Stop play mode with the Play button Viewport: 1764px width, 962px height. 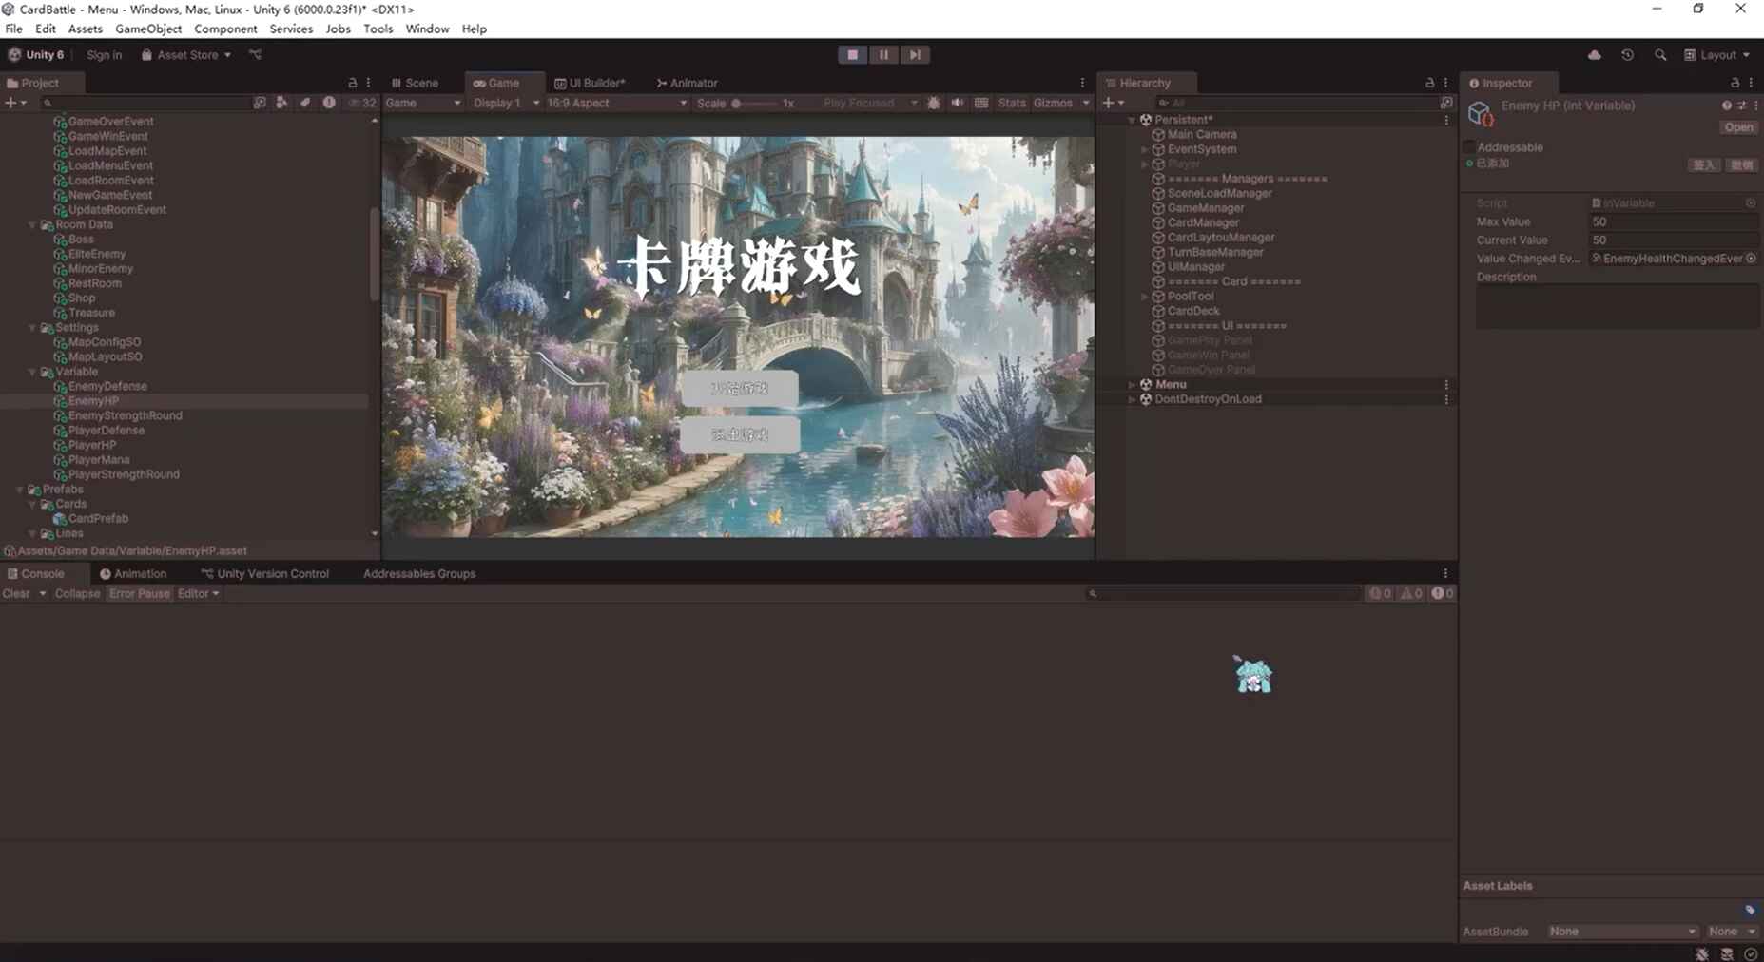coord(852,55)
